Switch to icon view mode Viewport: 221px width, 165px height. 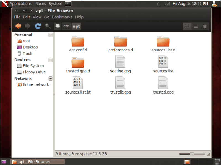click(187, 26)
